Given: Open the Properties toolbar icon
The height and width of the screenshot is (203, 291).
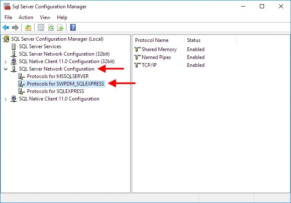Looking at the screenshot, I should tap(41, 28).
